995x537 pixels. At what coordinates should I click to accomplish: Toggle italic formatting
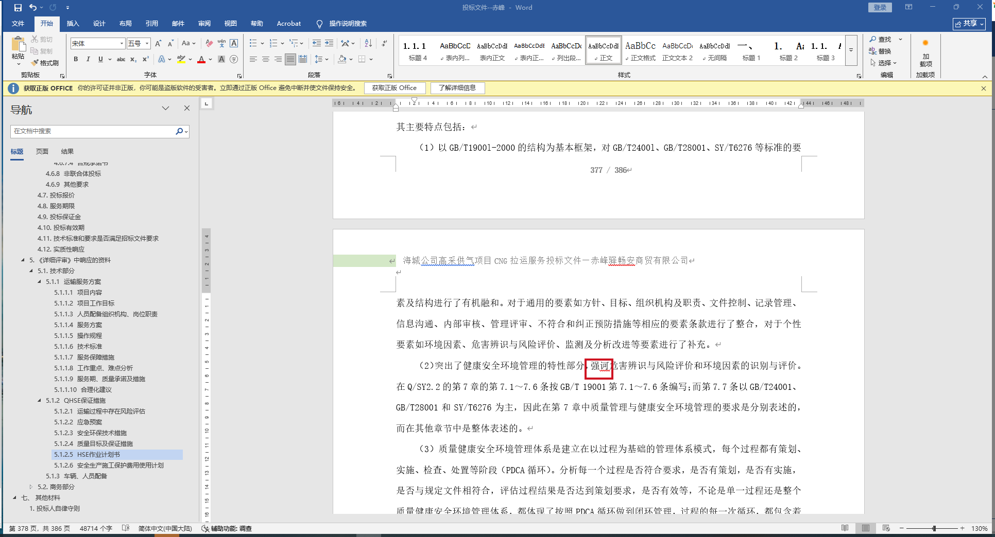click(88, 59)
